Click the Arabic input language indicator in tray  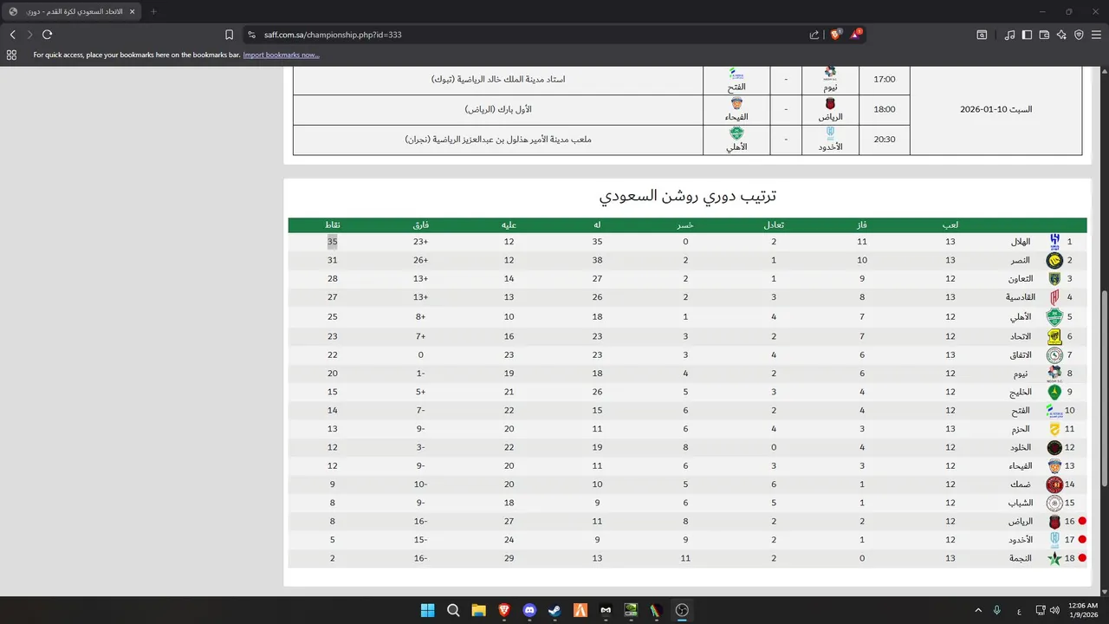click(x=1018, y=610)
